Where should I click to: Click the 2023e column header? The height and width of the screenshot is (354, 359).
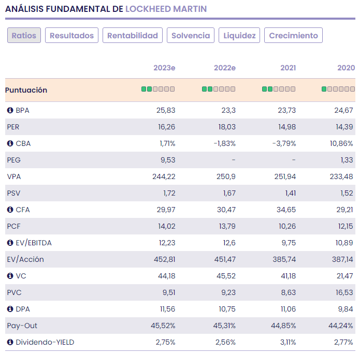point(164,68)
